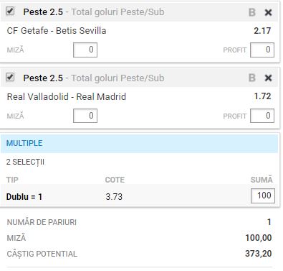283x271 pixels.
Task: Remove the CF Getafe - Betis Sevilla selection
Action: point(268,12)
